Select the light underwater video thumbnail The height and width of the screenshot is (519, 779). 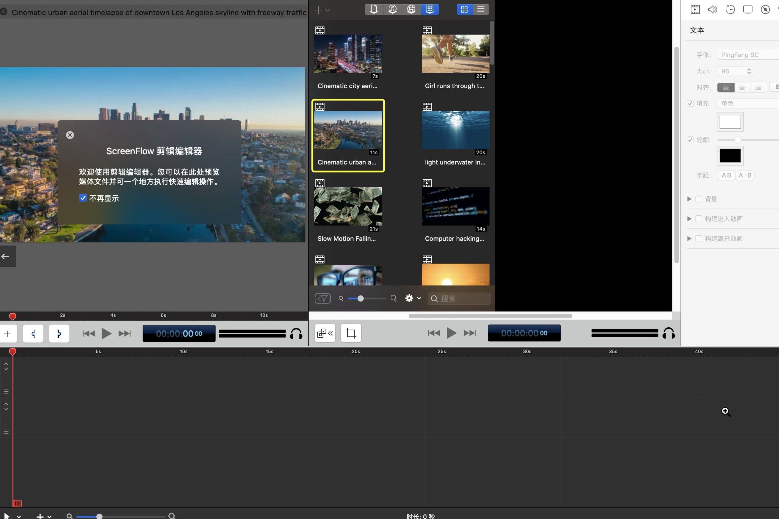point(455,130)
